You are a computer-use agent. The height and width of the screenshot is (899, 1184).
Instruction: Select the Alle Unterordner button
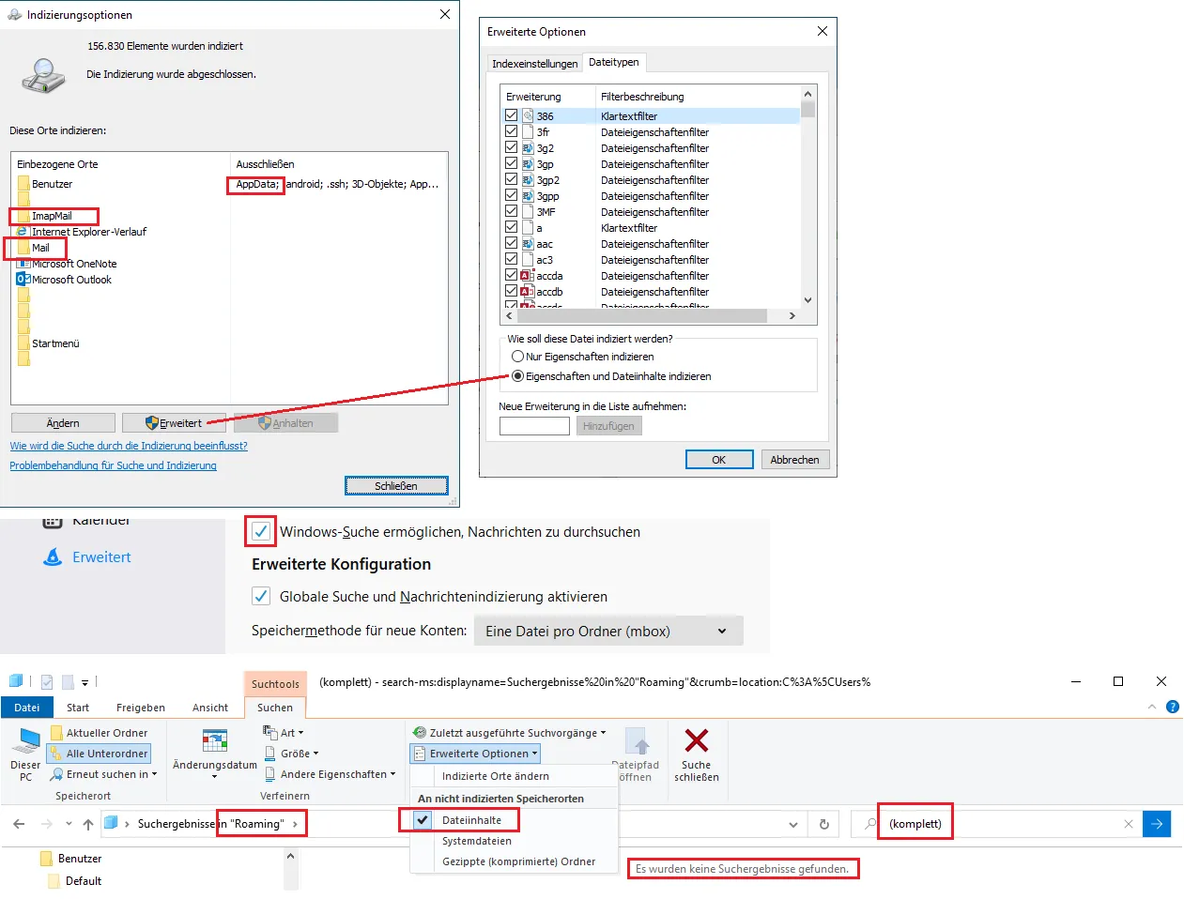(x=99, y=754)
